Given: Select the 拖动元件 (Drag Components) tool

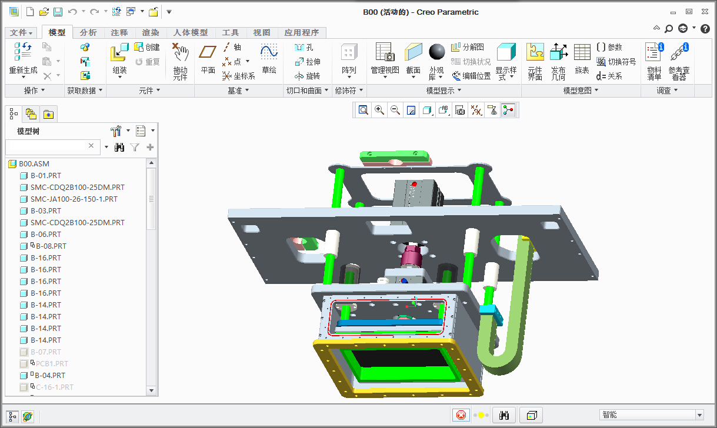Looking at the screenshot, I should click(x=180, y=61).
